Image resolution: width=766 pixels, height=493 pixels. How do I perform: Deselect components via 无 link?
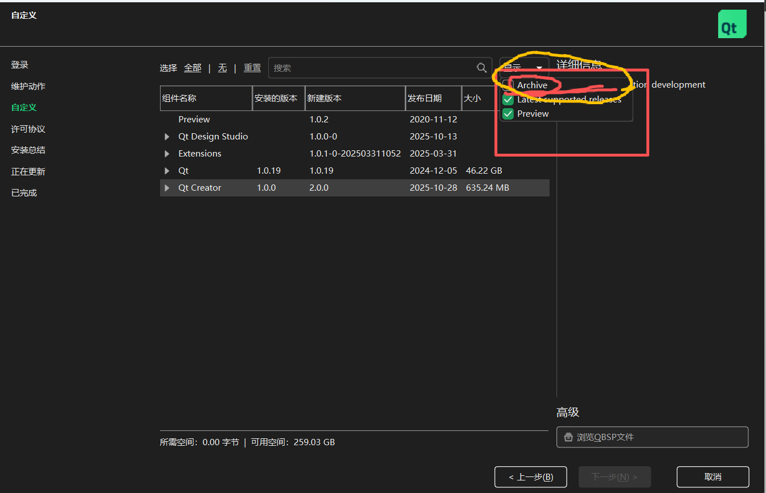tap(222, 68)
